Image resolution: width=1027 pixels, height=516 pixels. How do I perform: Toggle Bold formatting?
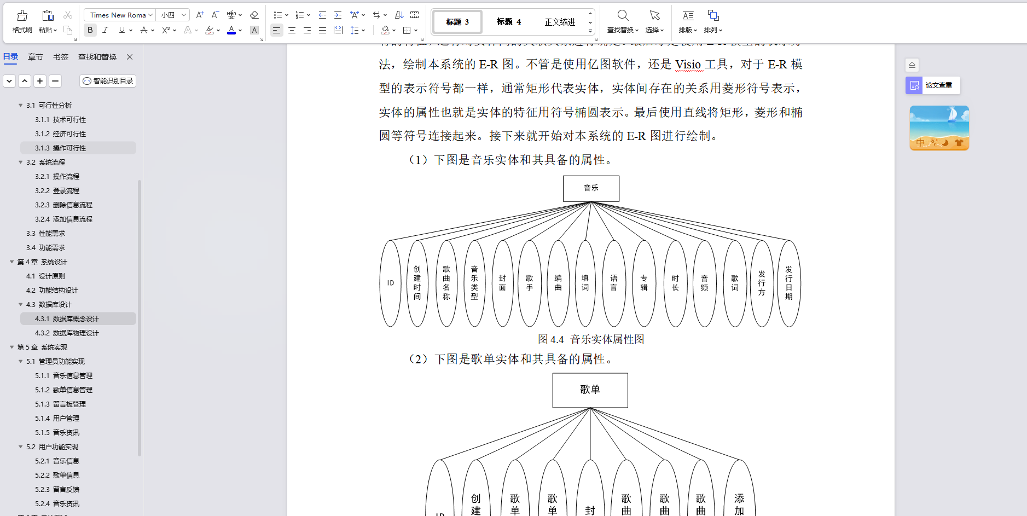tap(90, 30)
